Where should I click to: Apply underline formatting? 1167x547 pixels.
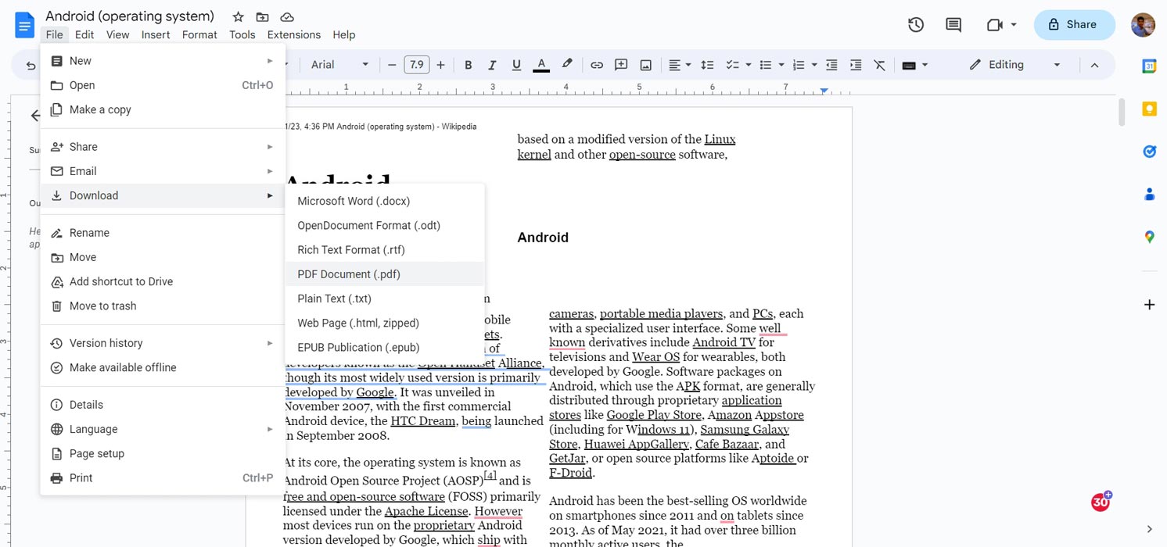[x=516, y=65]
